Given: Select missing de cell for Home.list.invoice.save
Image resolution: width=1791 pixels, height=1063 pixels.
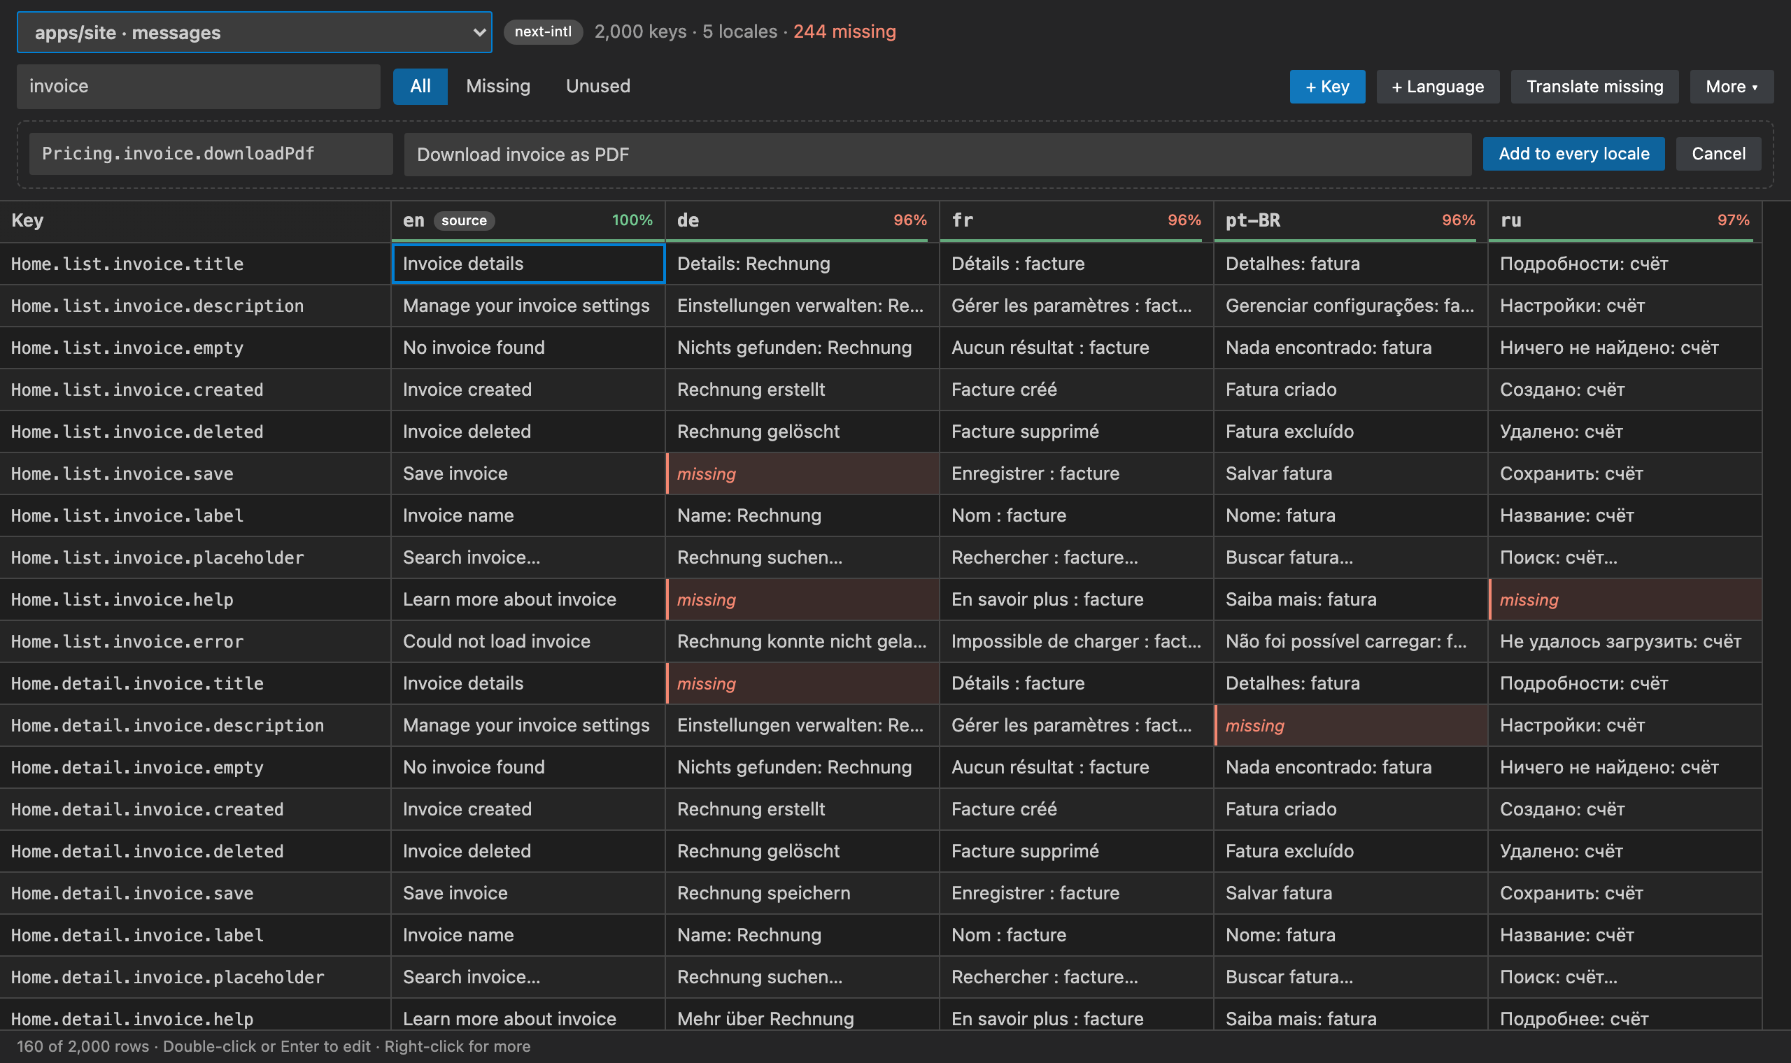Looking at the screenshot, I should pyautogui.click(x=802, y=474).
